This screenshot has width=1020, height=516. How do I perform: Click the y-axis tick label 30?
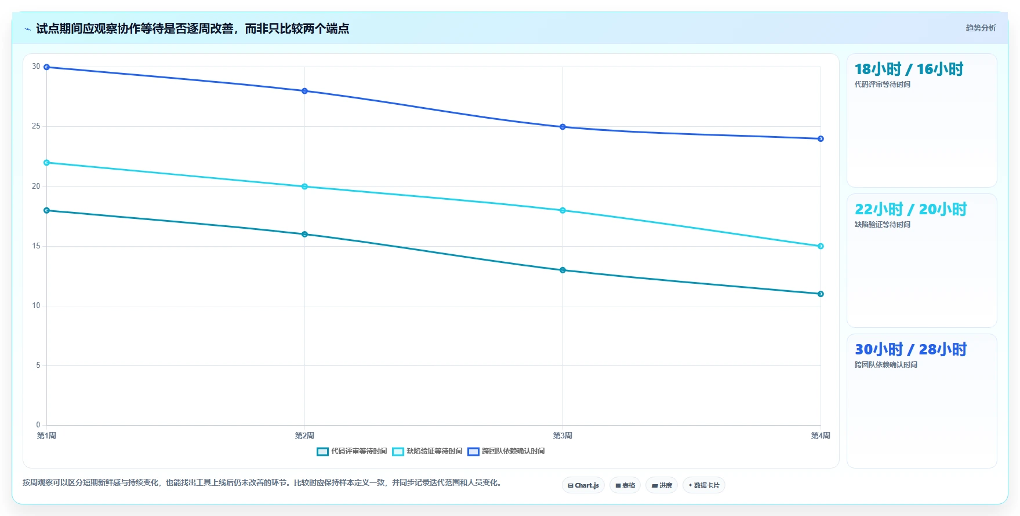tap(36, 67)
